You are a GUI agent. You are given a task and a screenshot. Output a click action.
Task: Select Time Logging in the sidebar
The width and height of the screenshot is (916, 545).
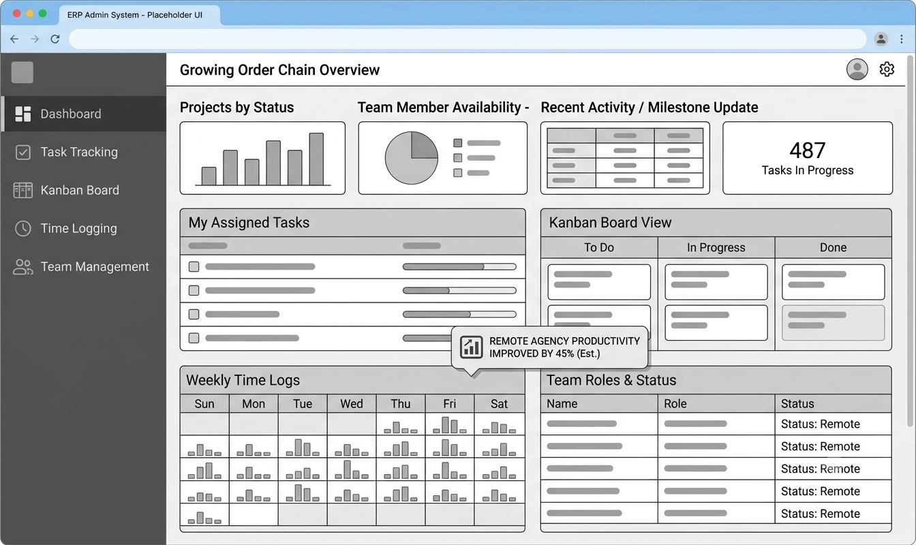pos(83,228)
